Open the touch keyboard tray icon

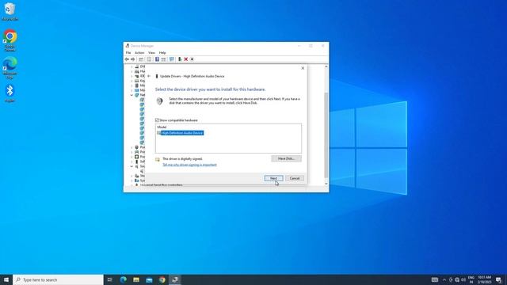tap(435, 279)
